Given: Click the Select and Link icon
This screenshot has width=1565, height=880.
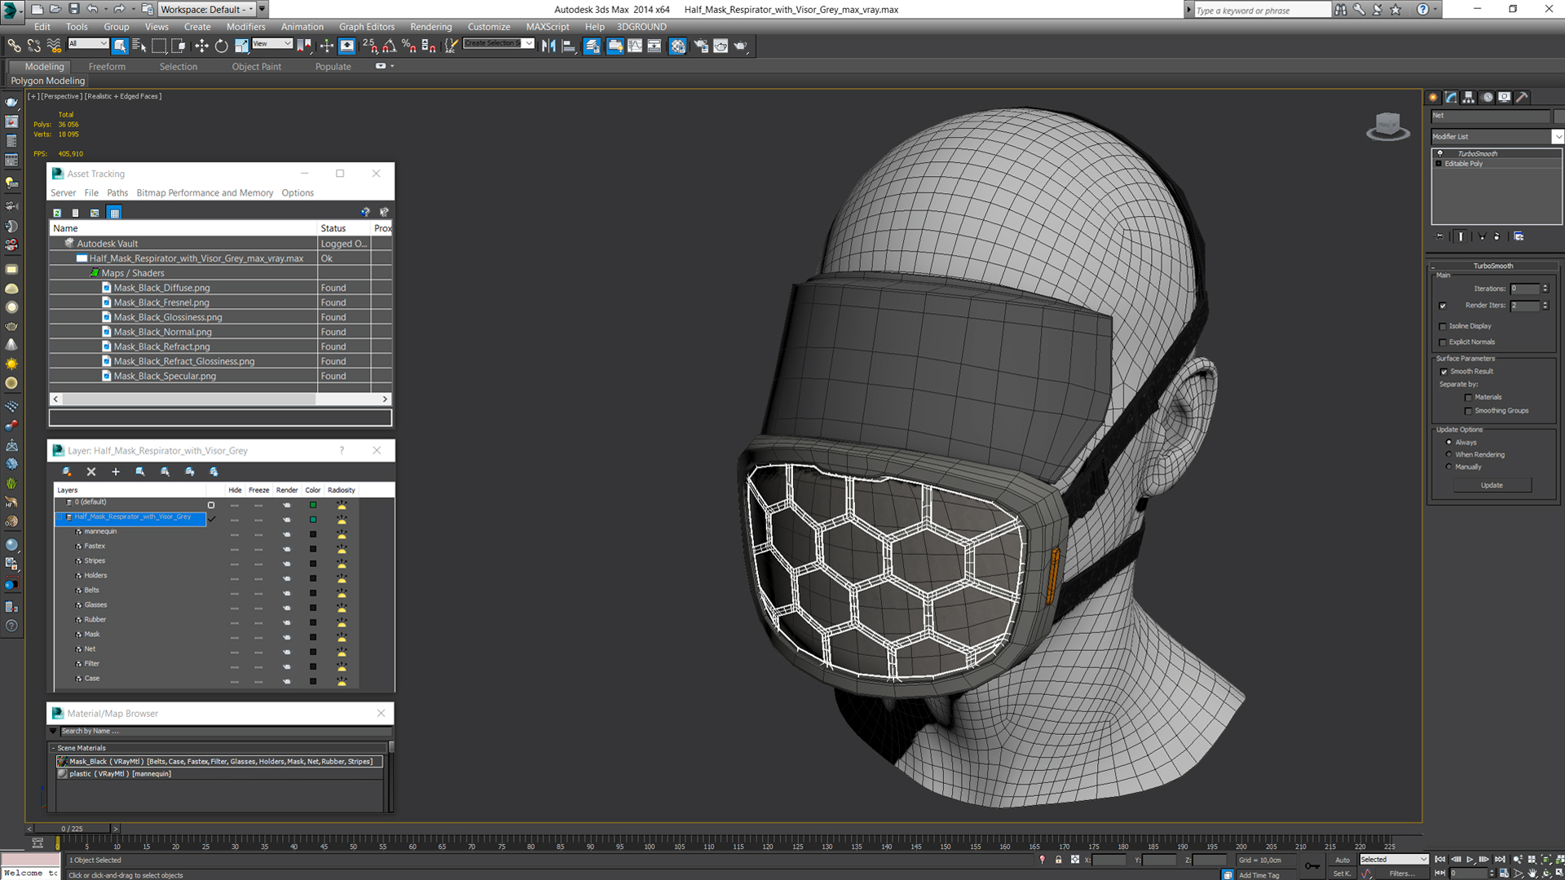Looking at the screenshot, I should pos(14,46).
